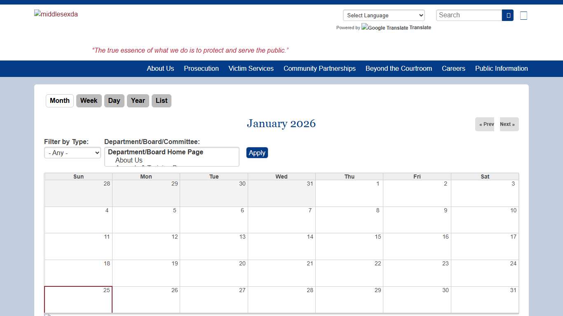563x316 pixels.
Task: Open the About Us menu
Action: (x=160, y=68)
